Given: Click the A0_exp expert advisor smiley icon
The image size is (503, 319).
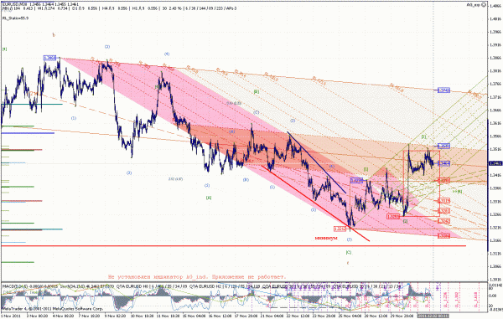Looking at the screenshot, I should click(x=484, y=4).
